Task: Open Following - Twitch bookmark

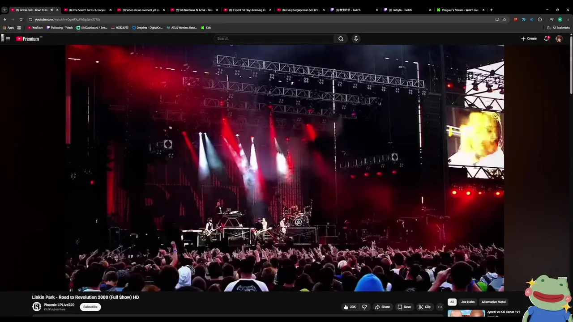Action: [60, 28]
